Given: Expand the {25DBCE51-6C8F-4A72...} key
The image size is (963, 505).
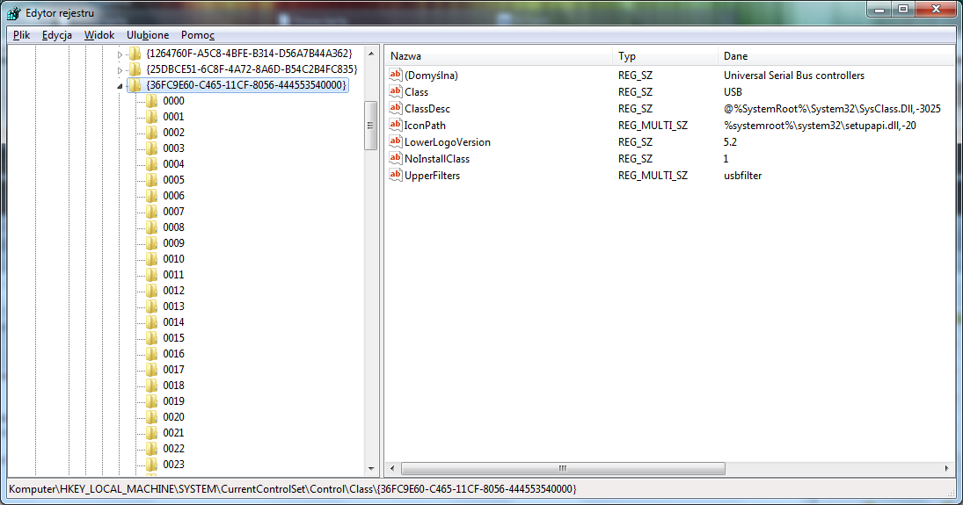Looking at the screenshot, I should click(x=120, y=70).
